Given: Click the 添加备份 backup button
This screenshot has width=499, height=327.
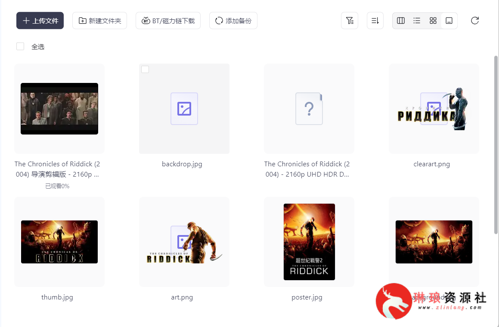Looking at the screenshot, I should [x=233, y=21].
